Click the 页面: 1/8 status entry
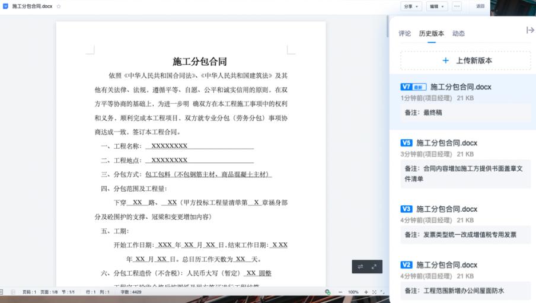 coord(49,292)
